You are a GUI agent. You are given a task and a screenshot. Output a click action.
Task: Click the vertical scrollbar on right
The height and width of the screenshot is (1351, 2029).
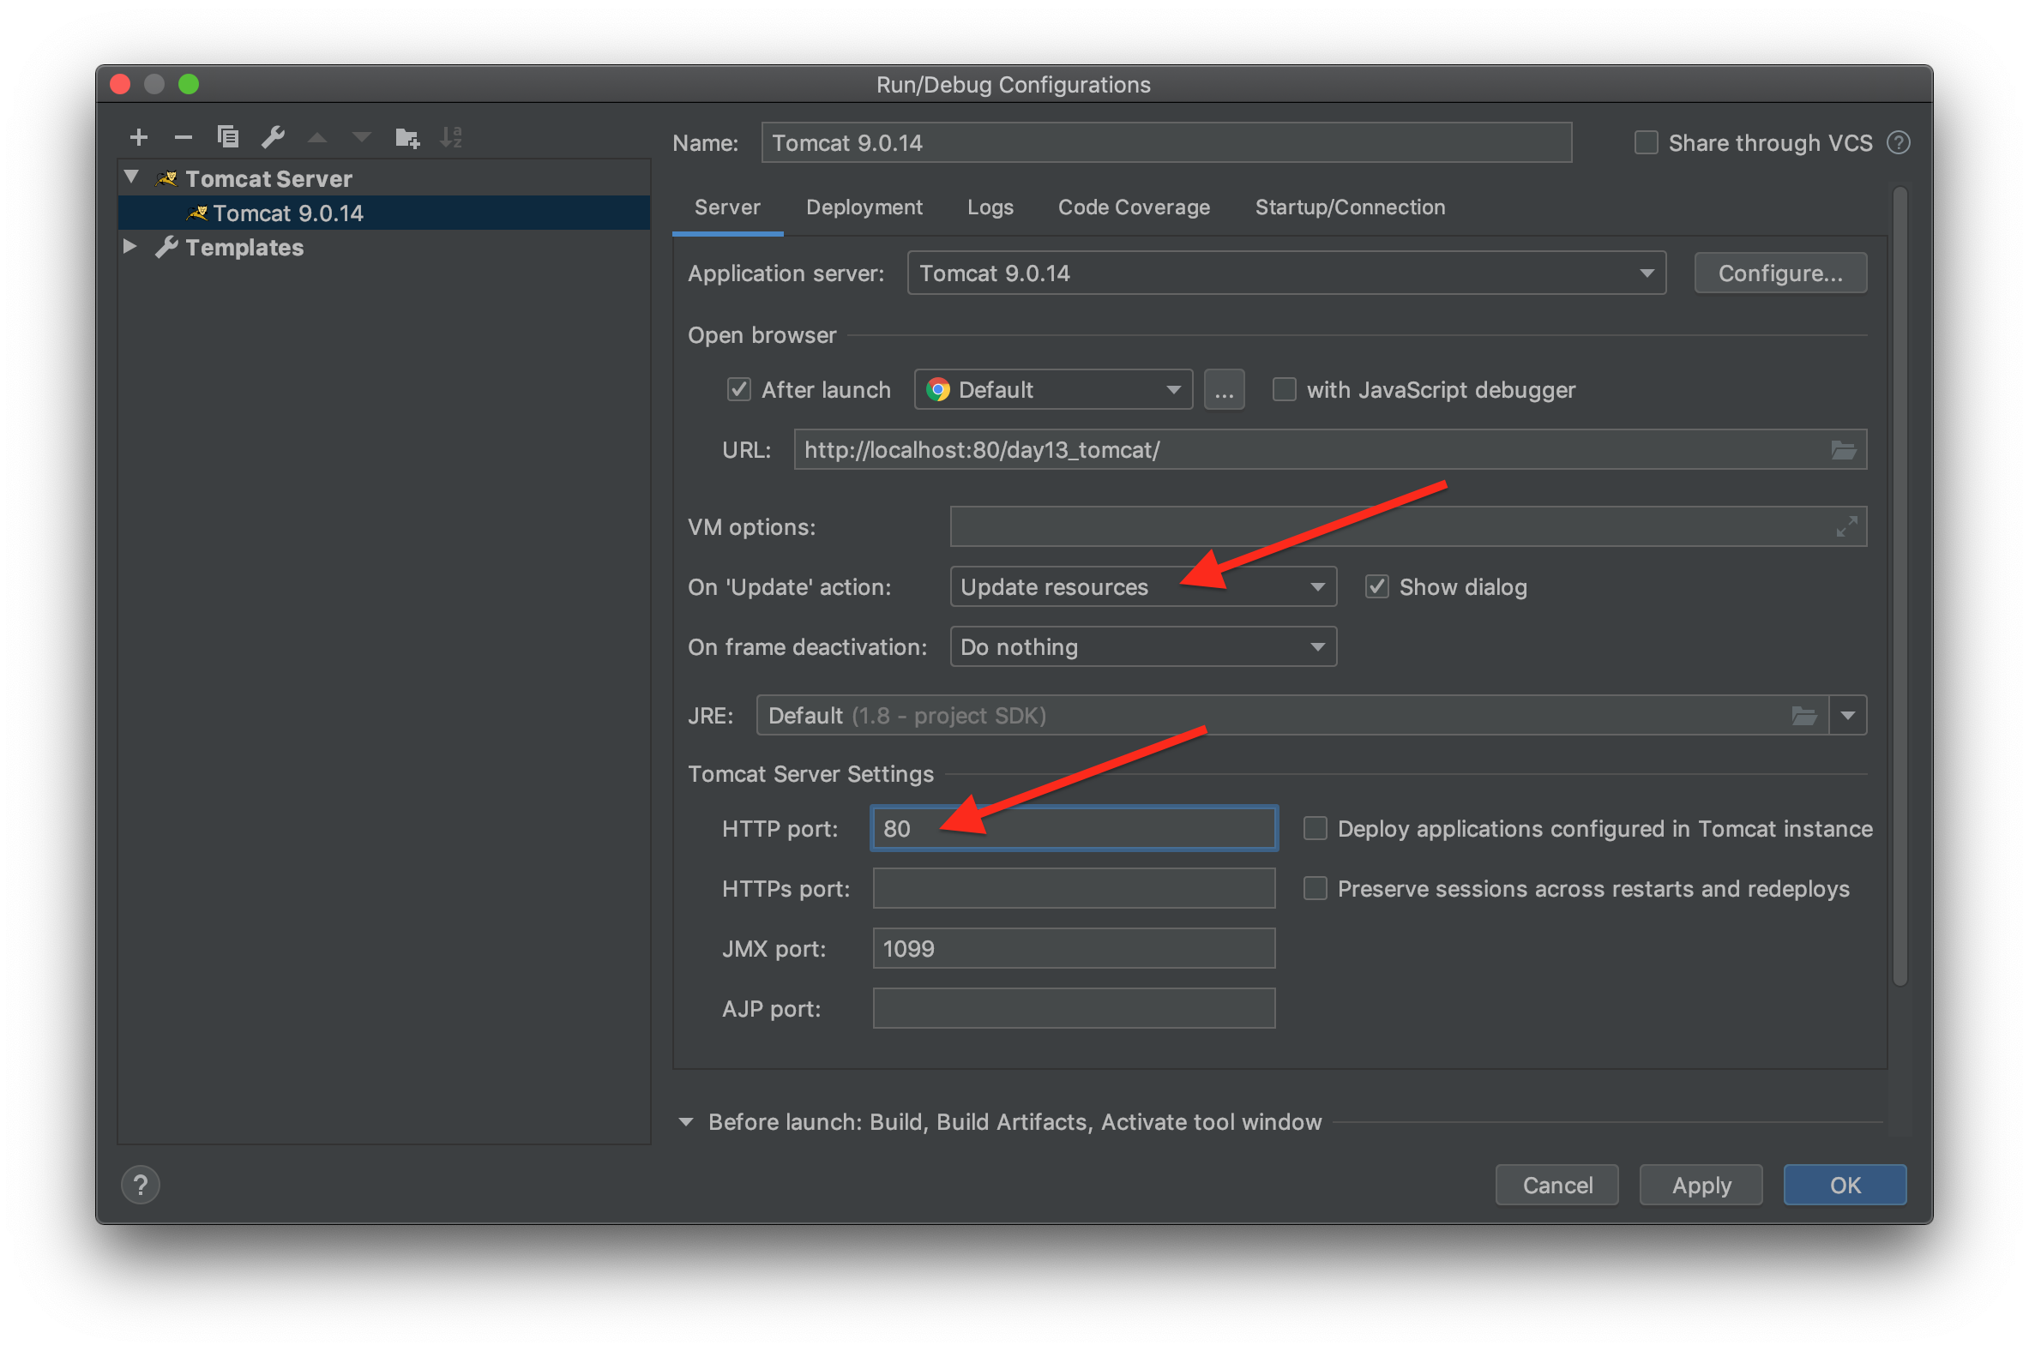pyautogui.click(x=1900, y=585)
